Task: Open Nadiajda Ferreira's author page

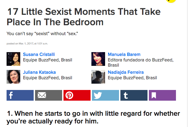Action: coord(126,72)
